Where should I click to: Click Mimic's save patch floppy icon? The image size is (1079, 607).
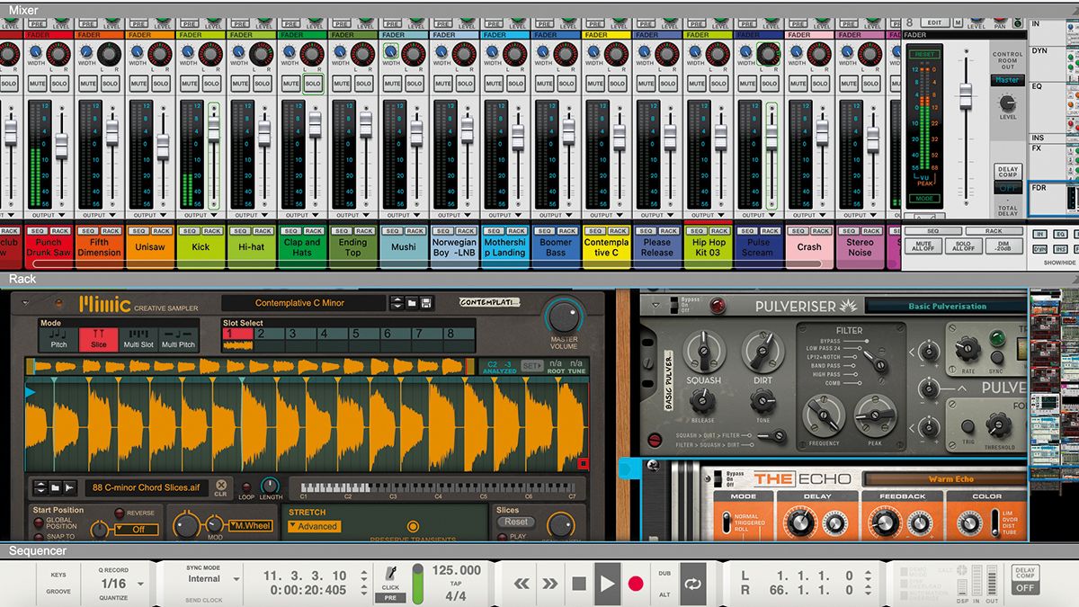(426, 304)
